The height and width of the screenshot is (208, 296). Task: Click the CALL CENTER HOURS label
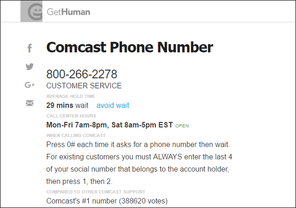[x=71, y=116]
